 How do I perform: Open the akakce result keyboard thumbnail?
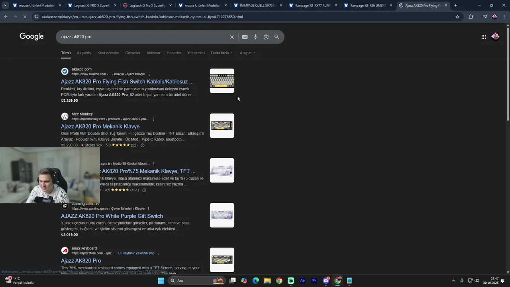click(222, 81)
